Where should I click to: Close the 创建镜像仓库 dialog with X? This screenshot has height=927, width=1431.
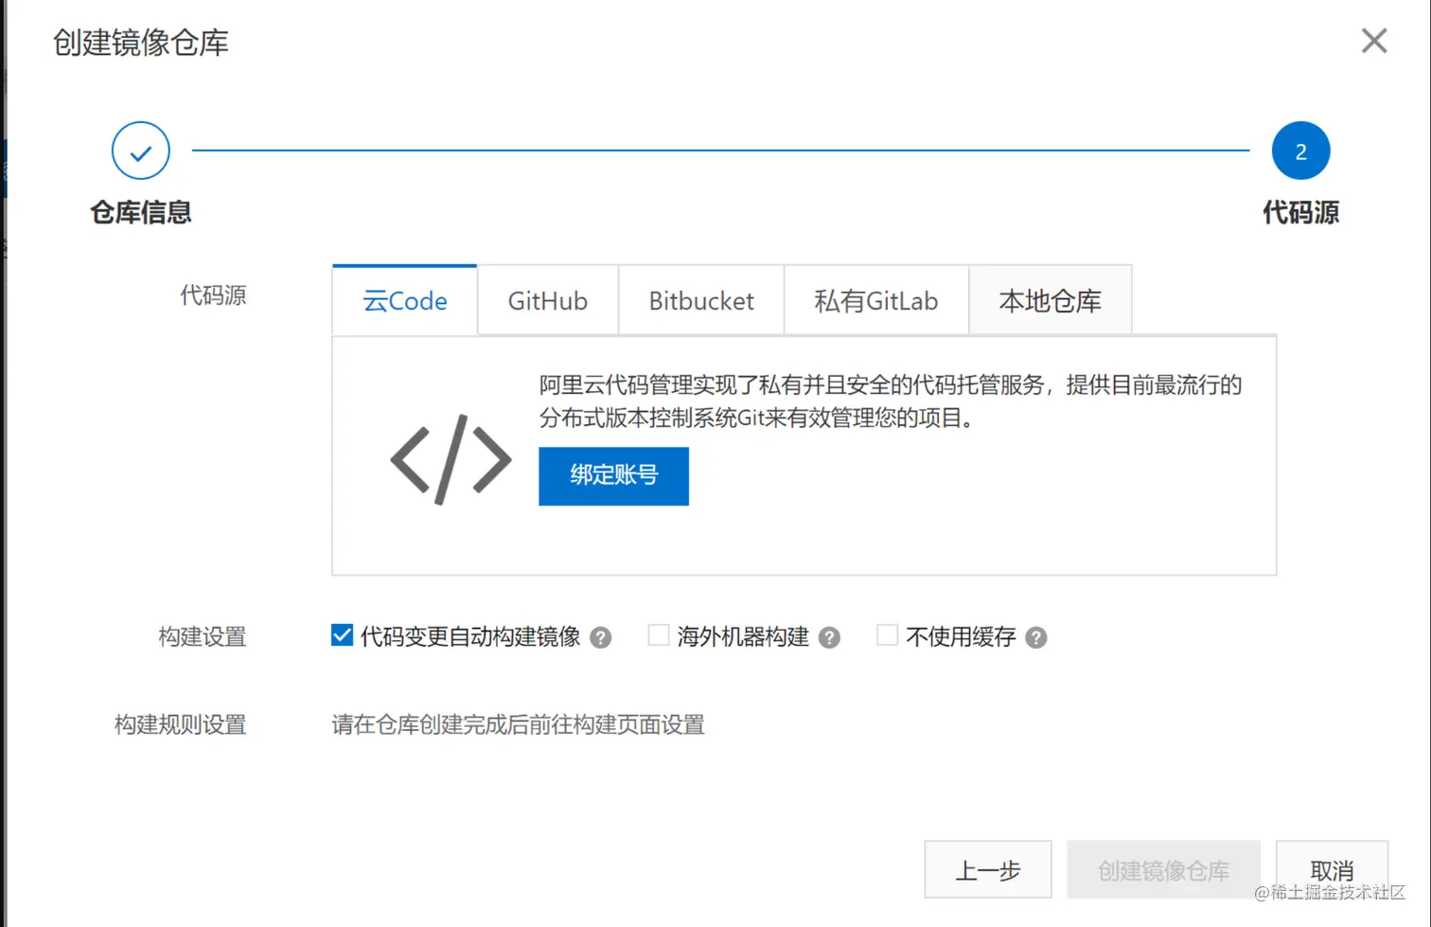point(1374,41)
